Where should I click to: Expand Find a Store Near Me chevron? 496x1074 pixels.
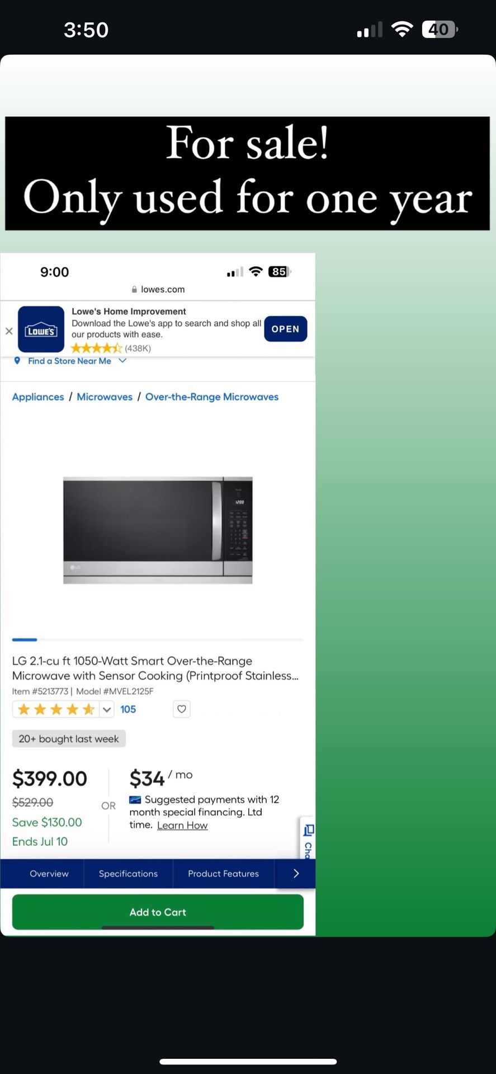tap(122, 361)
